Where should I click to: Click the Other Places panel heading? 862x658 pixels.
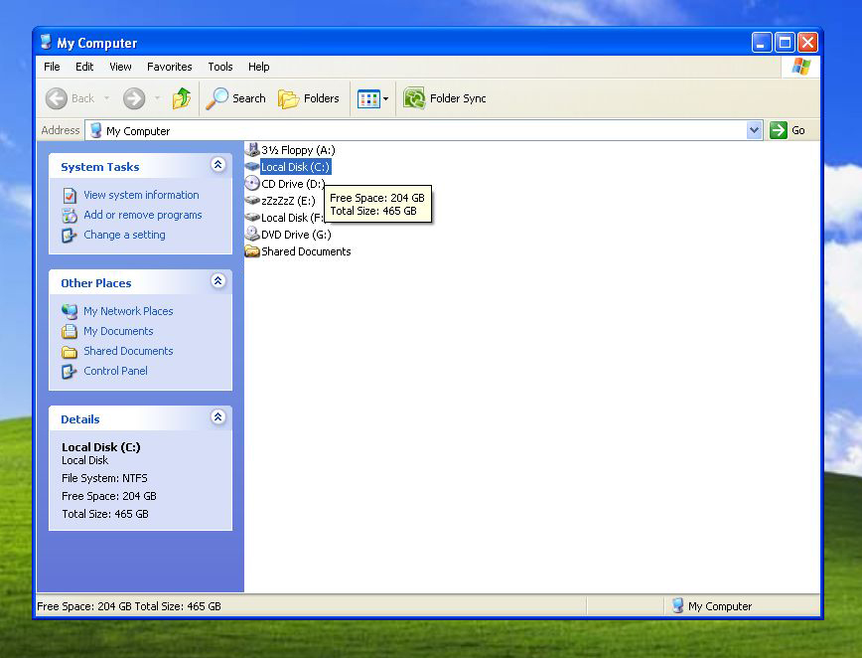[96, 283]
